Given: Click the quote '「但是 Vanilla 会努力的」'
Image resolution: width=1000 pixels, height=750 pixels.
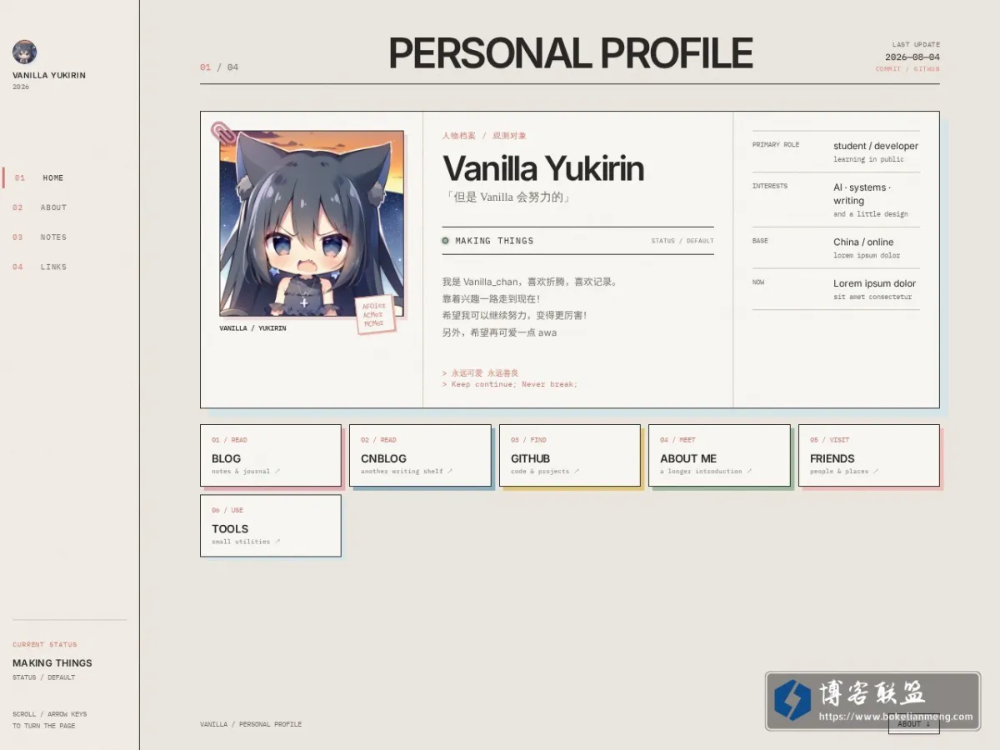Looking at the screenshot, I should coord(508,197).
